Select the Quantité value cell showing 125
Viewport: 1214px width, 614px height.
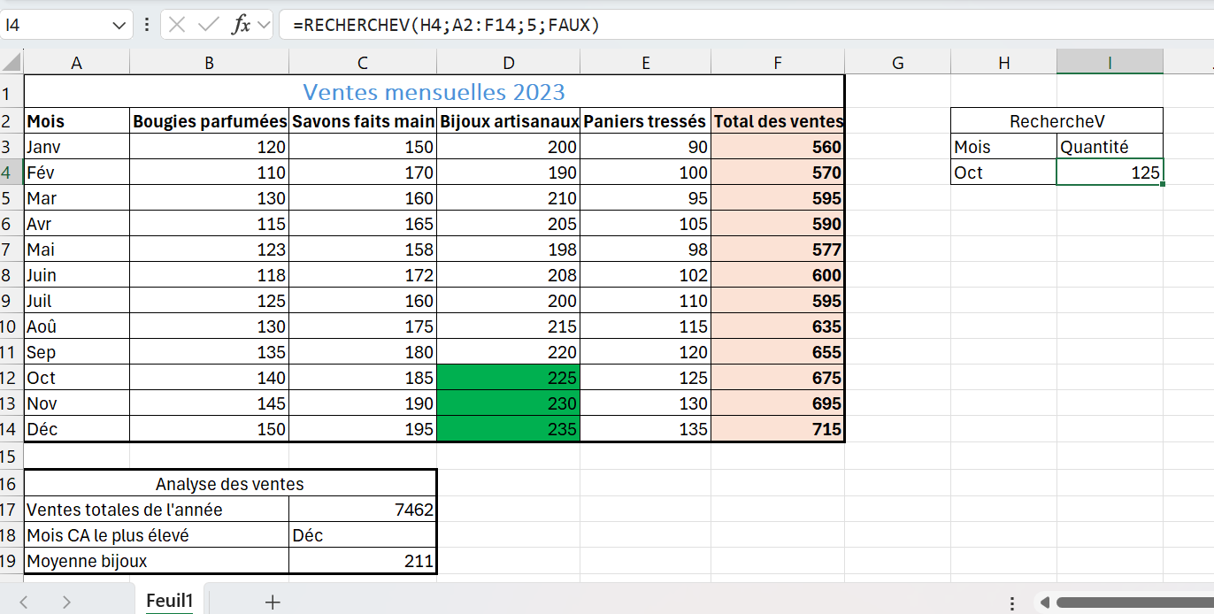(1110, 172)
